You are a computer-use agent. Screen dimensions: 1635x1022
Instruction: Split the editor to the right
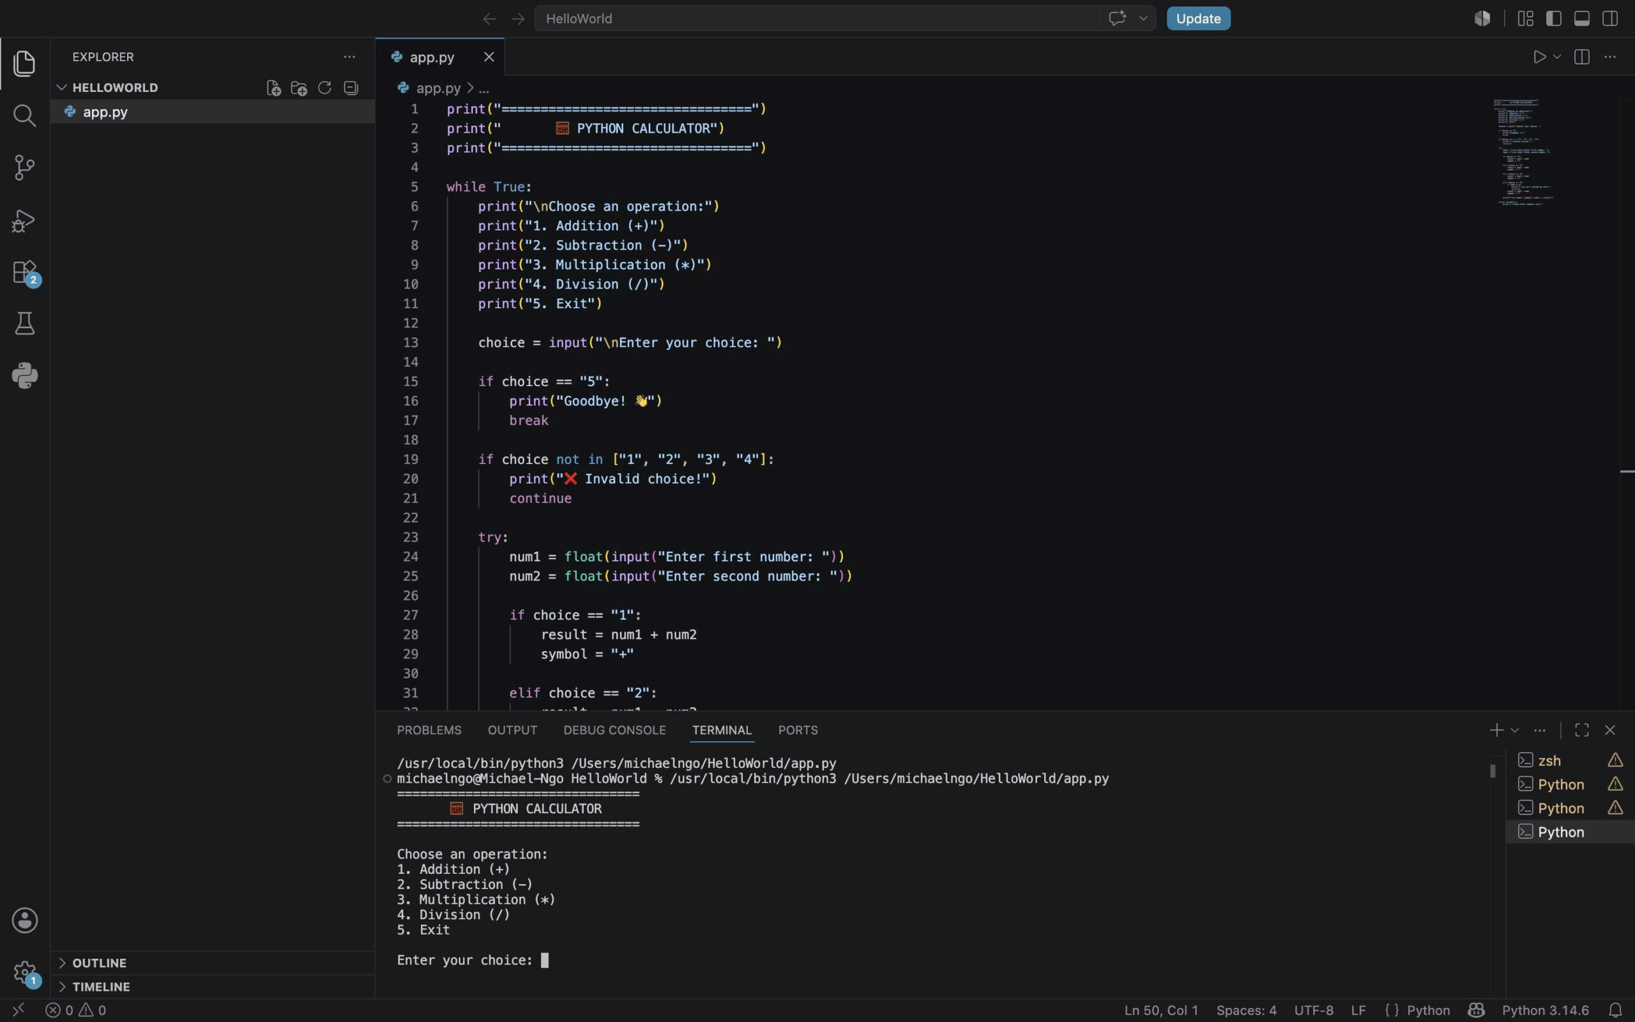pyautogui.click(x=1581, y=57)
